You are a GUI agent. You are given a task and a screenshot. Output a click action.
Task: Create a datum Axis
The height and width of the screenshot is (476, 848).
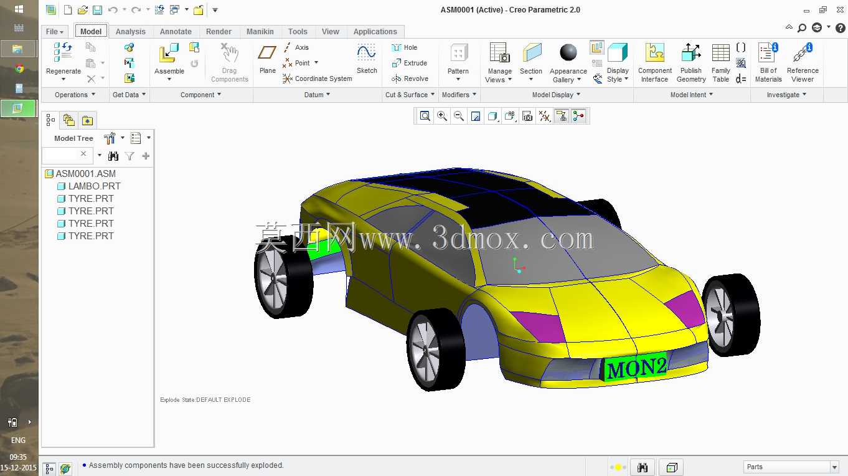(x=296, y=47)
